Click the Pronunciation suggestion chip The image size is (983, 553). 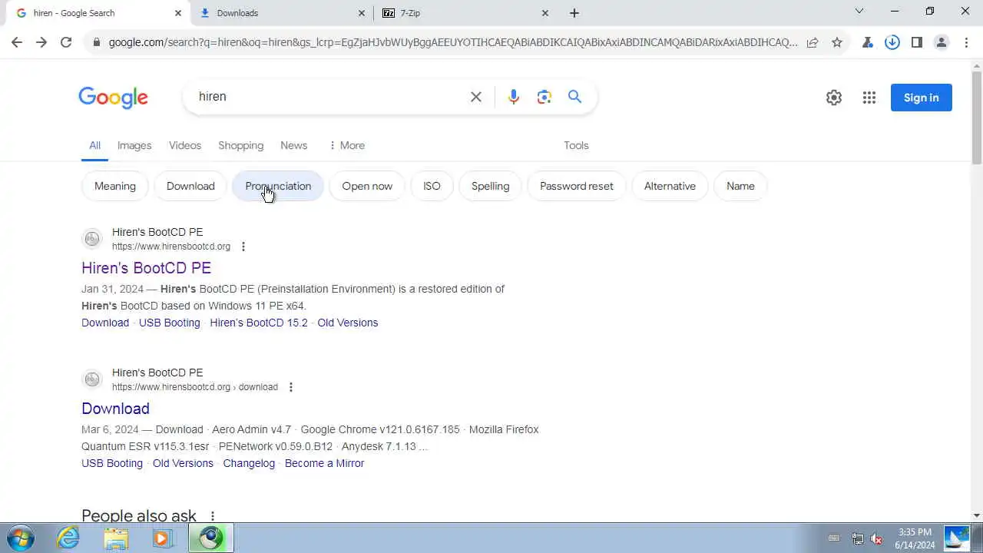click(278, 186)
